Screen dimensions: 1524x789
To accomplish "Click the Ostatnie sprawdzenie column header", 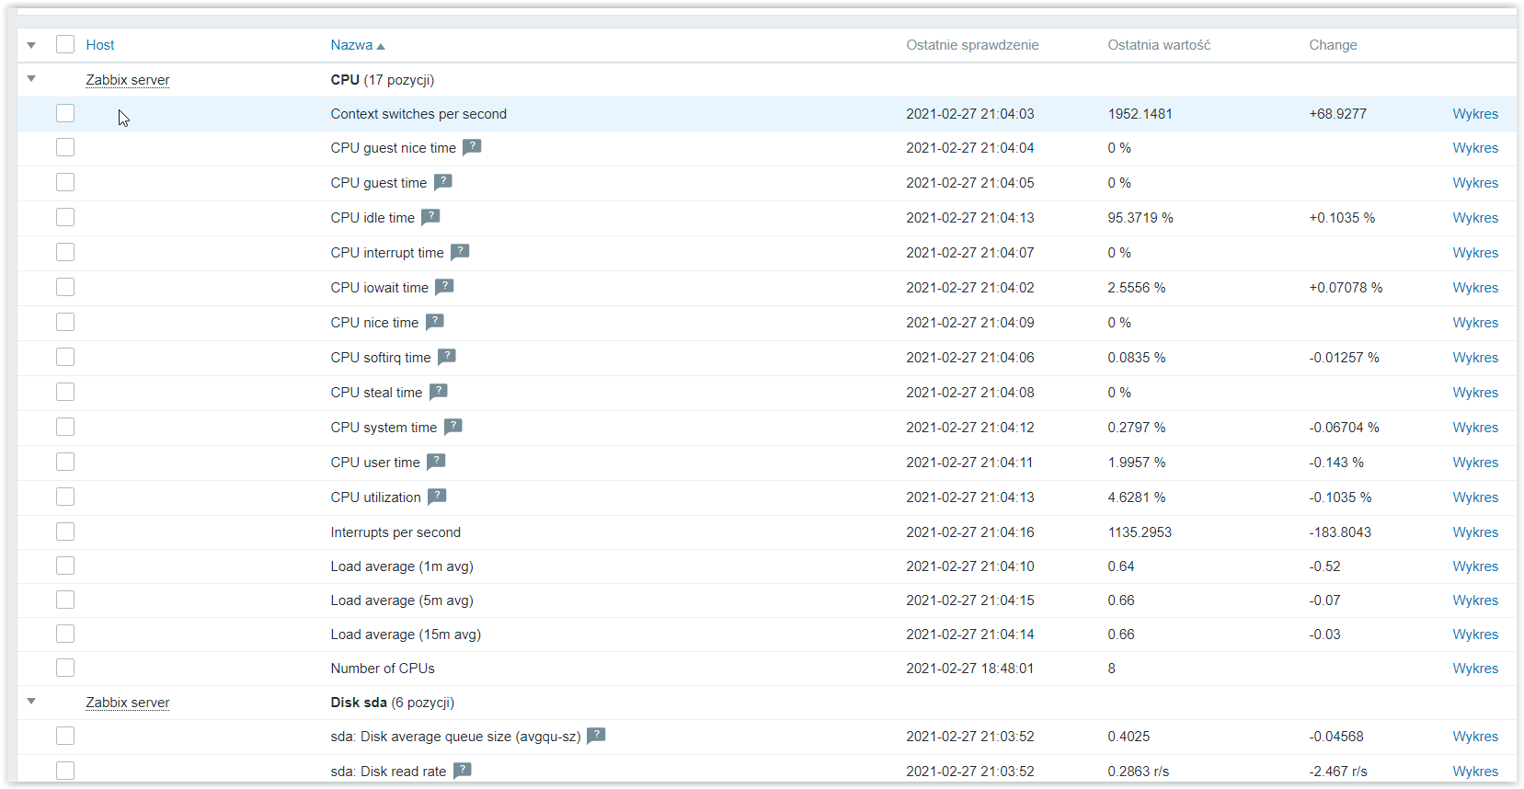I will (972, 45).
